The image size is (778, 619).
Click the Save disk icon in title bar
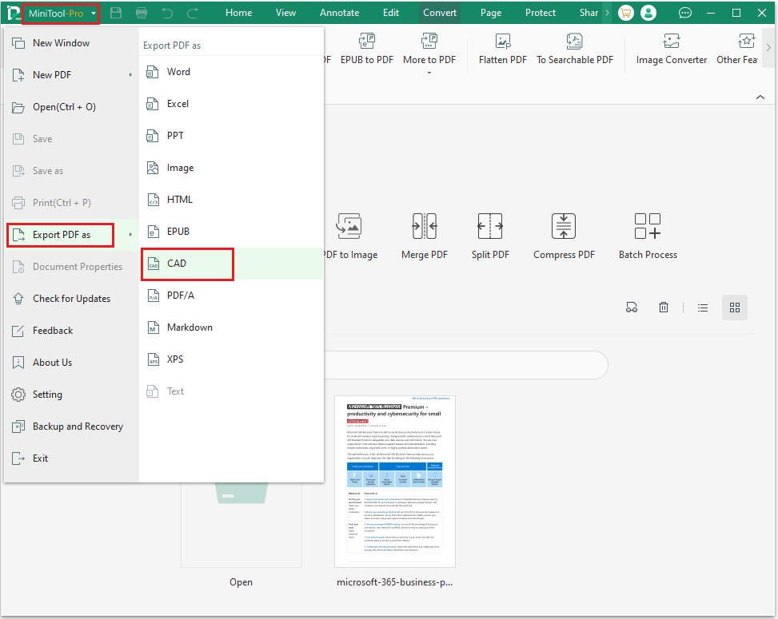tap(116, 13)
